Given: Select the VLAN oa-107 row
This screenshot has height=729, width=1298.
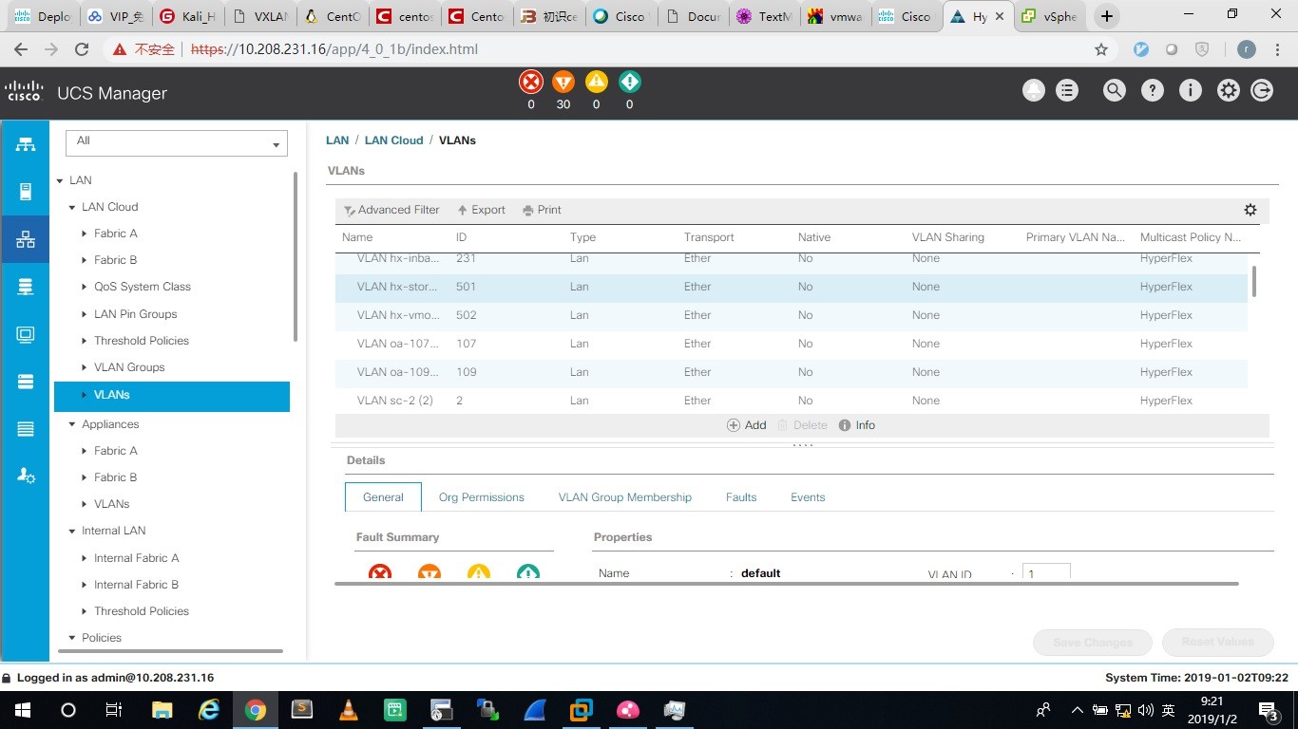Looking at the screenshot, I should point(792,344).
